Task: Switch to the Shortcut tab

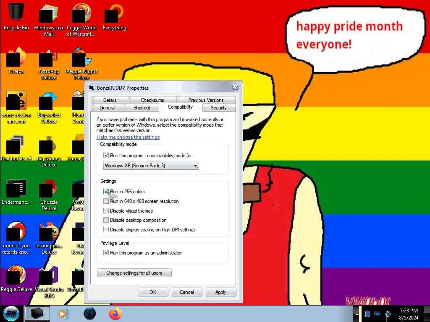Action: (142, 108)
